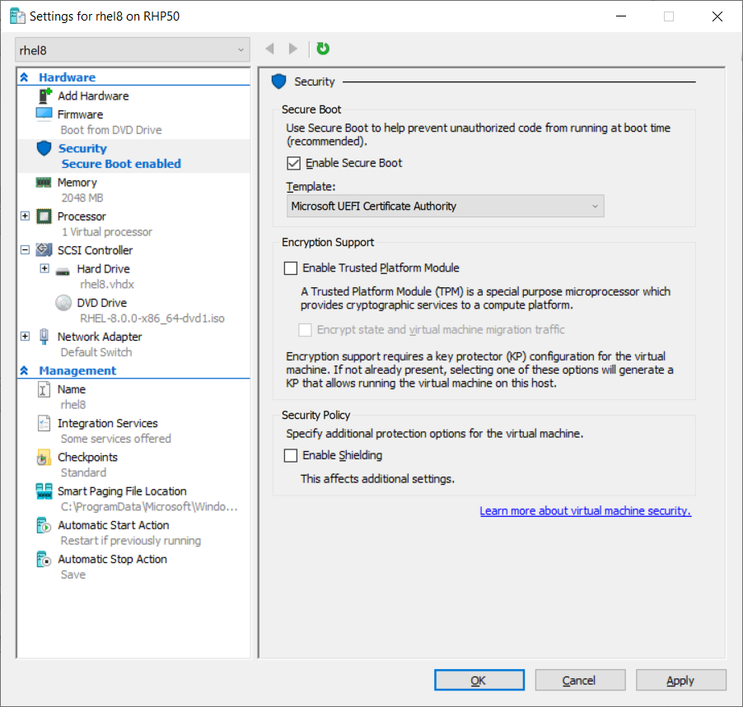
Task: Enable Shielding under Security Policy
Action: 290,455
